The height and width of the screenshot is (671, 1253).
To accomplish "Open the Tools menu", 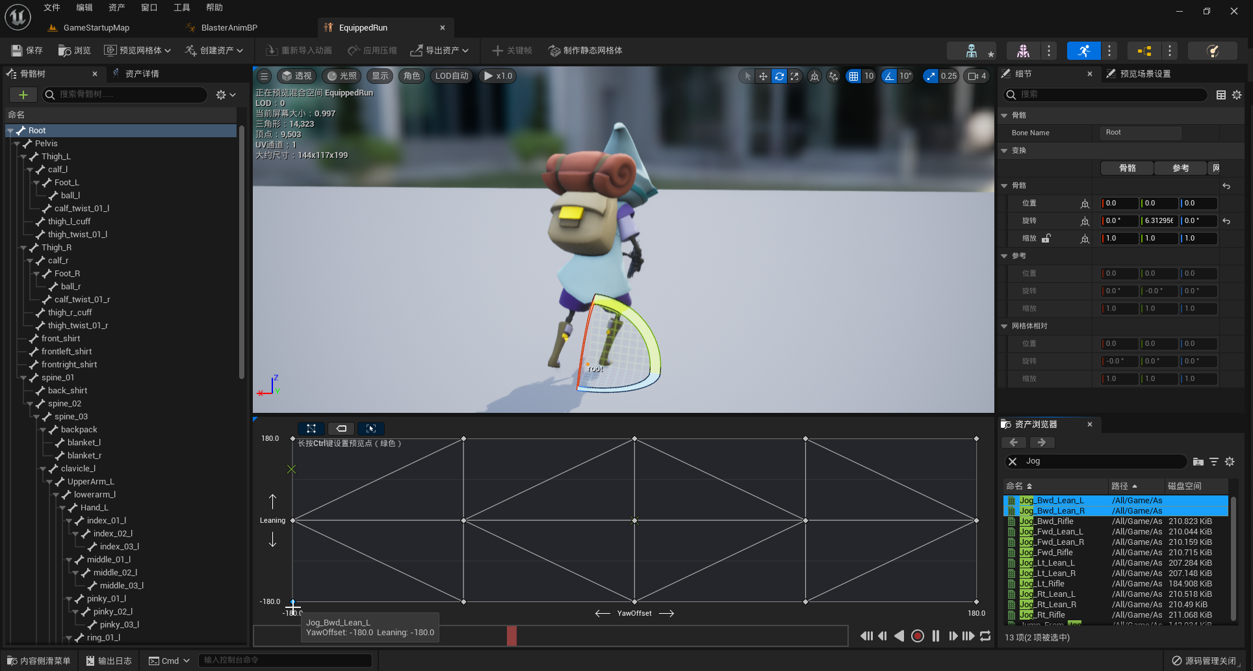I will point(182,8).
